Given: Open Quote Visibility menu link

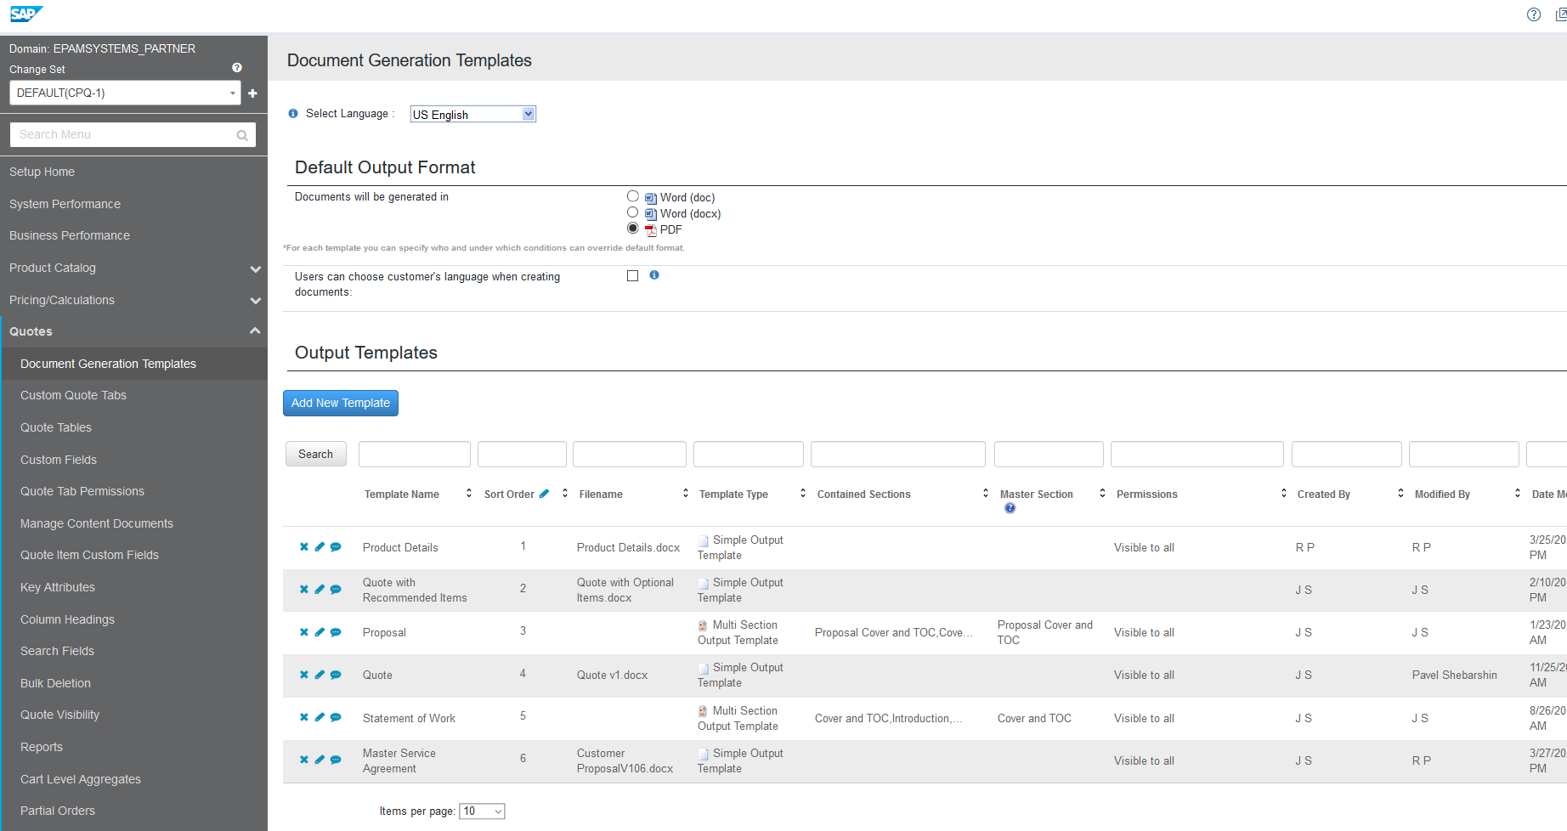Looking at the screenshot, I should coord(59,715).
